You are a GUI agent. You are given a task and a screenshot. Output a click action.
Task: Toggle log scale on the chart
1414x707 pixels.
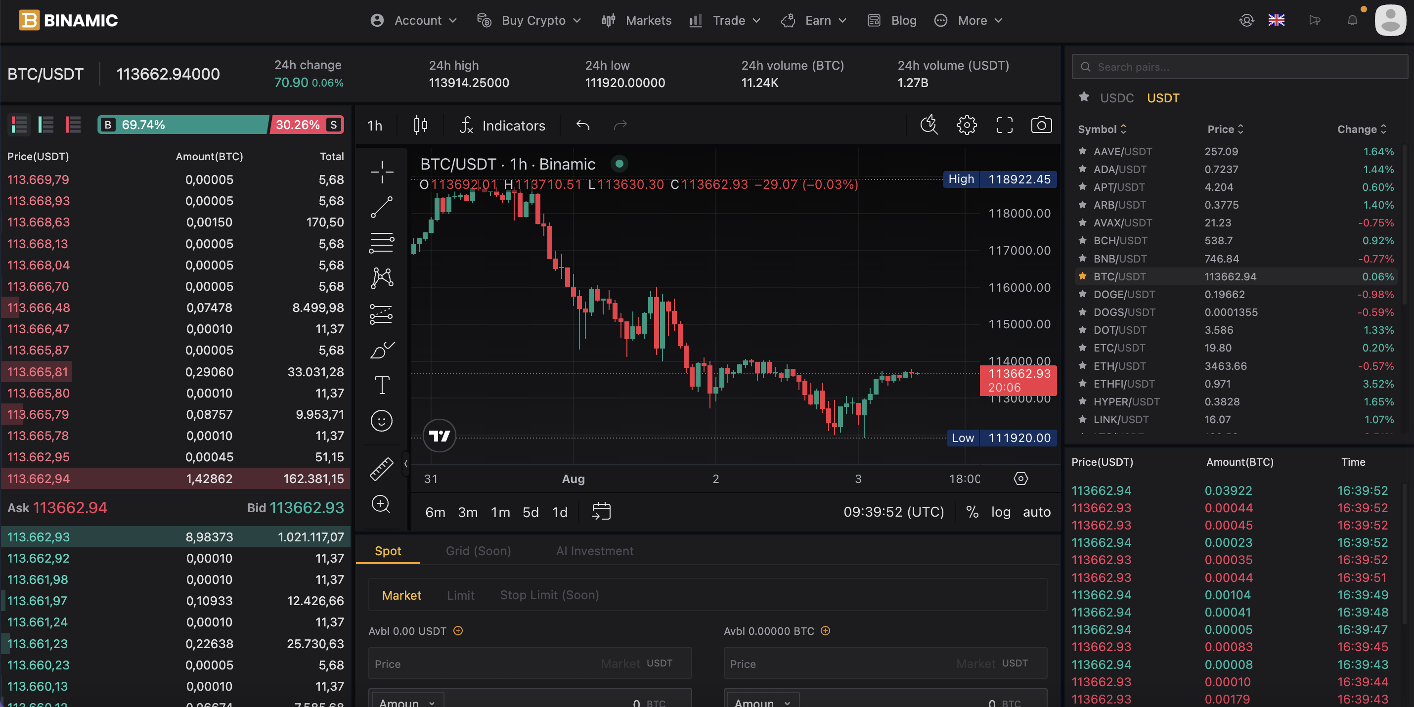(1000, 512)
